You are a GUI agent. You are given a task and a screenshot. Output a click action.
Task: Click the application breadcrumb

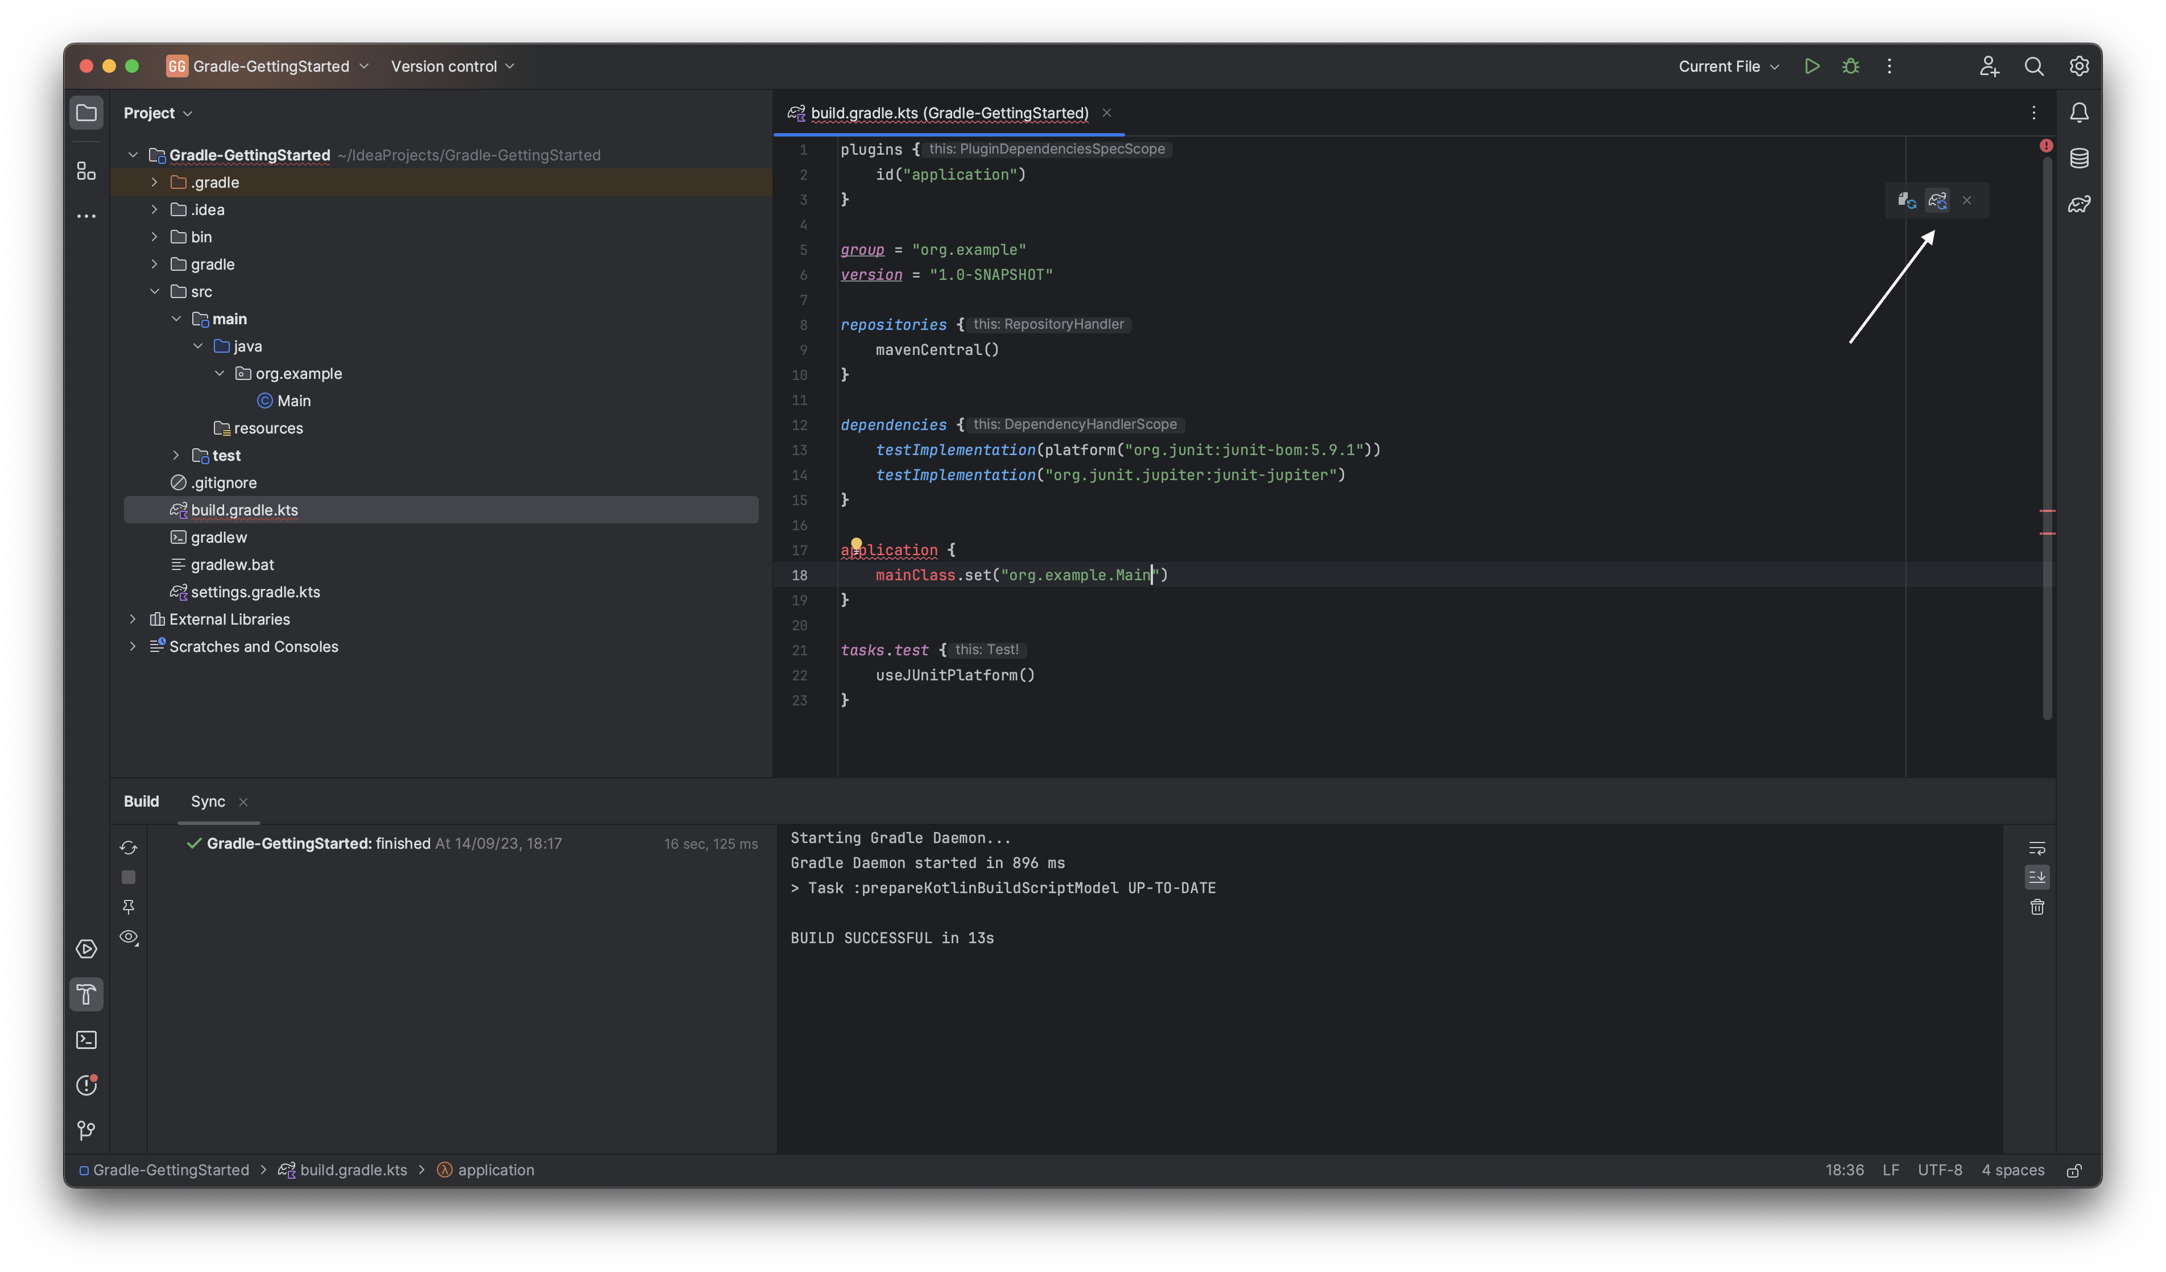(x=486, y=1171)
